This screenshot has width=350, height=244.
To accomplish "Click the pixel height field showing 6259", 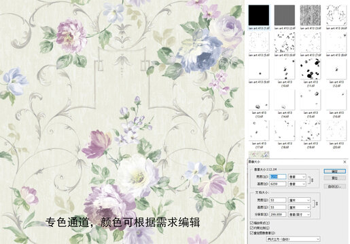I will tap(278, 184).
